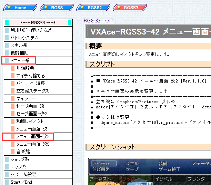Click the メニュー画面のレイアウトを少し変更します text
Viewport: 211px width, 185px height.
point(129,55)
